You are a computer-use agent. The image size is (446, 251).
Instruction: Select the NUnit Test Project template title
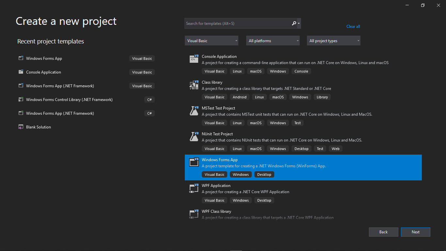tap(217, 134)
